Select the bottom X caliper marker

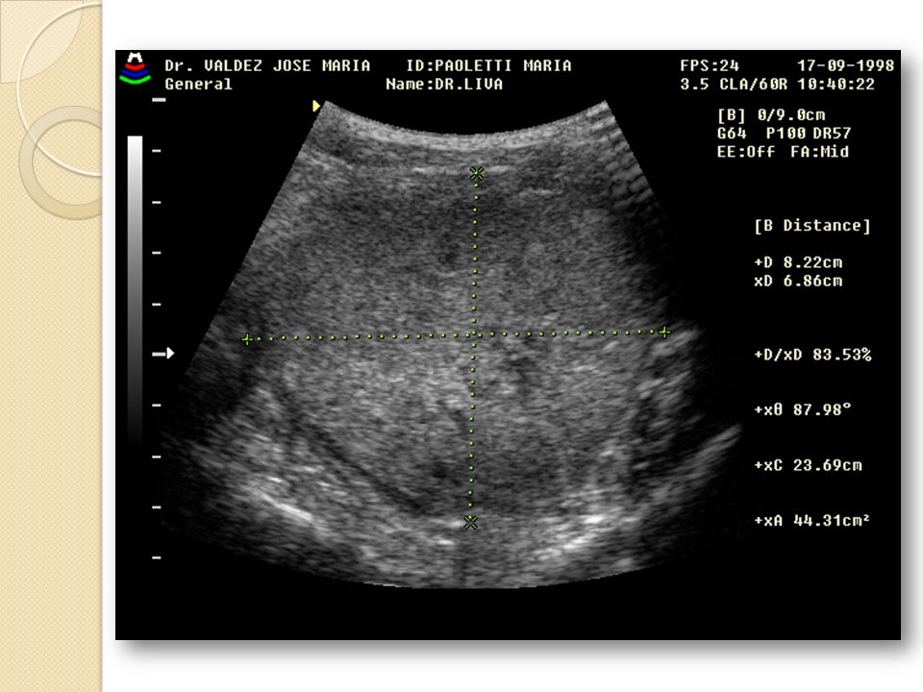470,522
